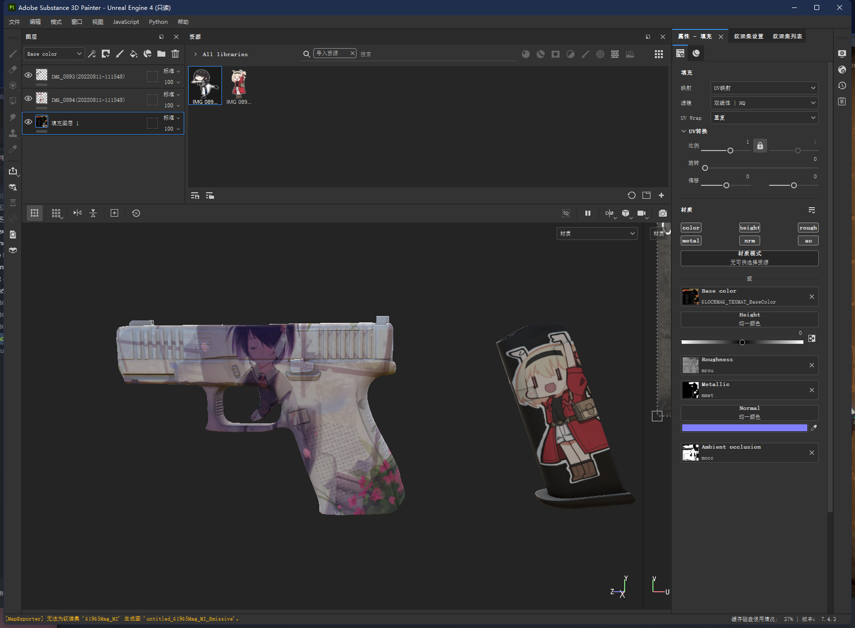Filter assets by brushes icon
This screenshot has width=855, height=628.
tap(585, 54)
